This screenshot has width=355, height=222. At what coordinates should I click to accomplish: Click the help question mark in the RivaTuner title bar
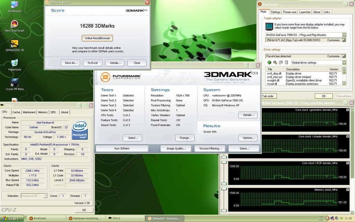pyautogui.click(x=346, y=4)
